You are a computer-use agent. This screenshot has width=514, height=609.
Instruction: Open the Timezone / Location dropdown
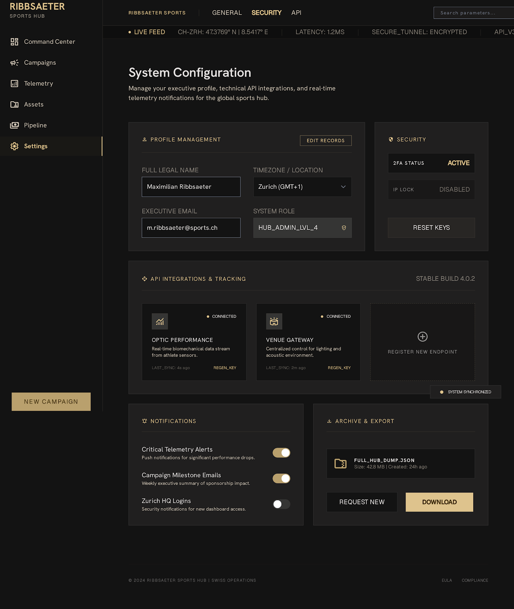click(302, 187)
